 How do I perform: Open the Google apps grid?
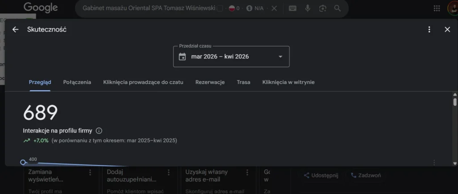pyautogui.click(x=437, y=8)
